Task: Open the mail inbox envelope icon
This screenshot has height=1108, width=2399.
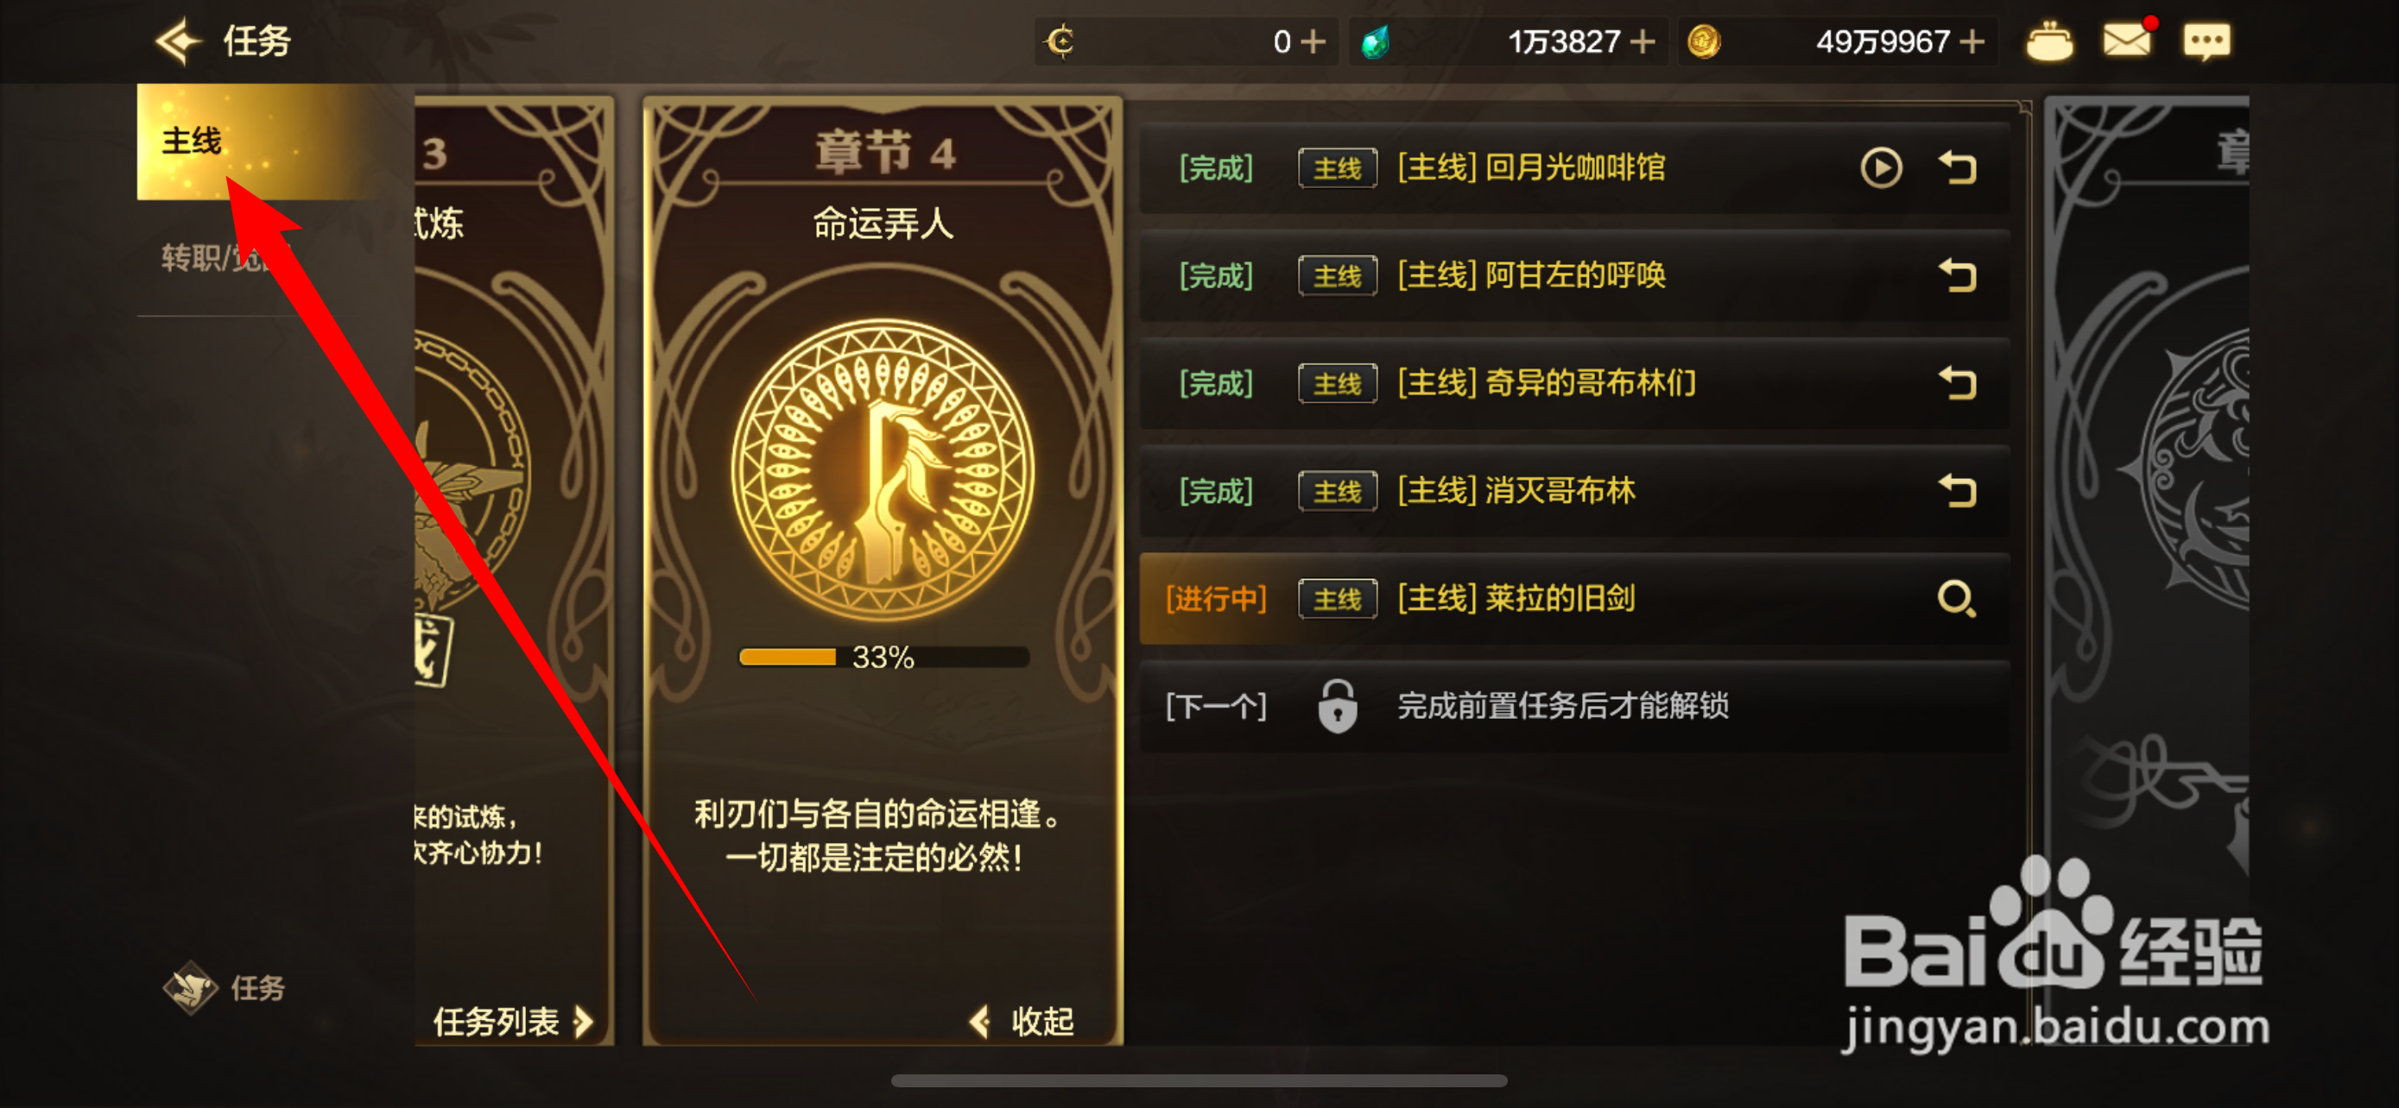Action: pyautogui.click(x=2128, y=41)
